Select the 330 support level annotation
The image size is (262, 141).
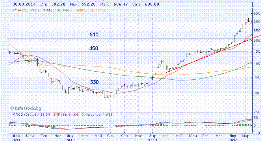94,82
